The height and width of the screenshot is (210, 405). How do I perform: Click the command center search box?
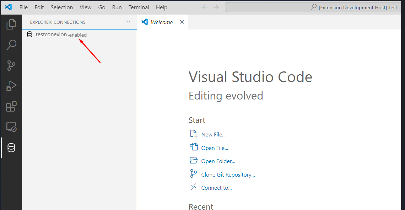(313, 7)
